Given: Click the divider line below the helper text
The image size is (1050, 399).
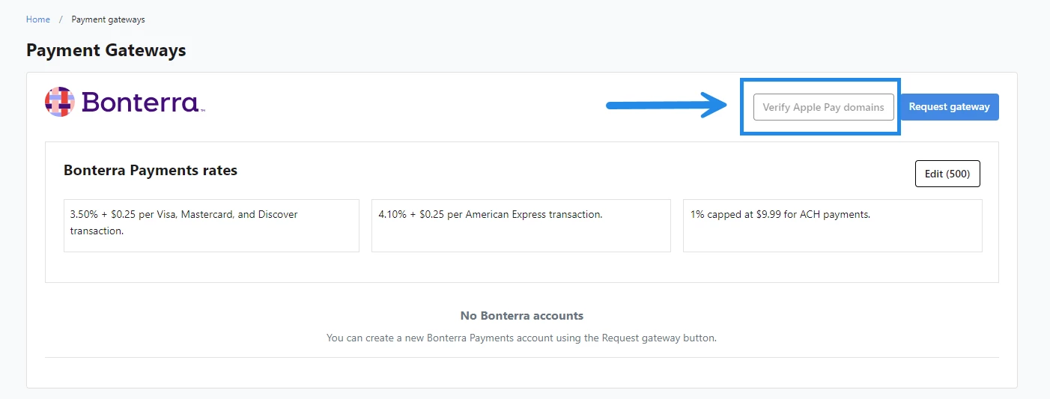Looking at the screenshot, I should pyautogui.click(x=522, y=357).
